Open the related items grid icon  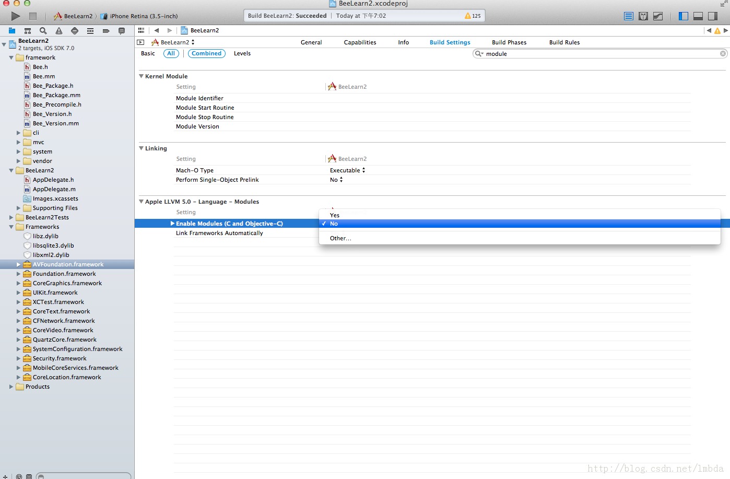point(141,30)
